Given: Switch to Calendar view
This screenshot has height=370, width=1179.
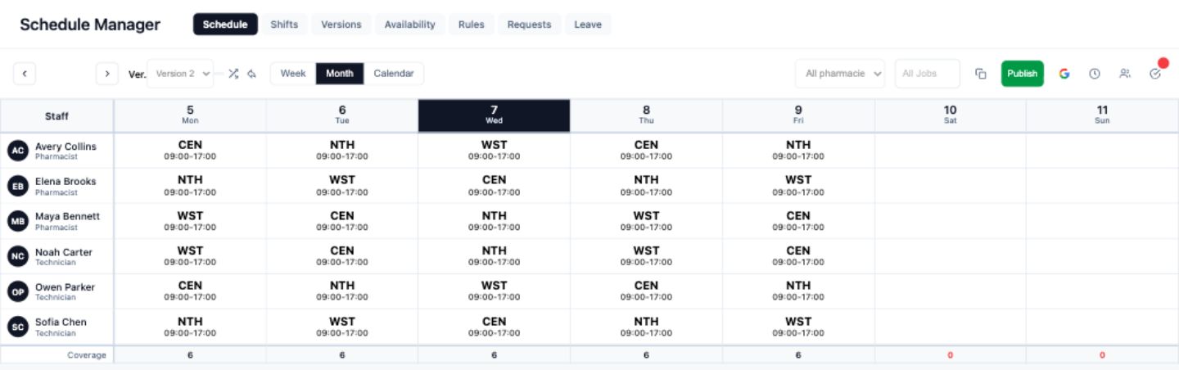Looking at the screenshot, I should pyautogui.click(x=394, y=74).
